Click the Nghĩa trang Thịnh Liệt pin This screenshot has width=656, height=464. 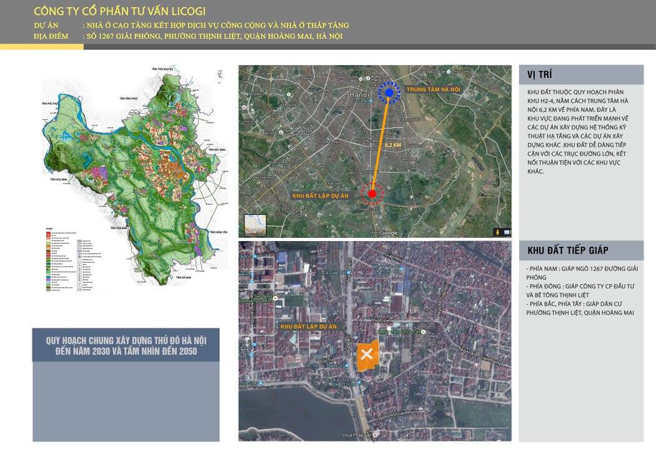click(424, 332)
